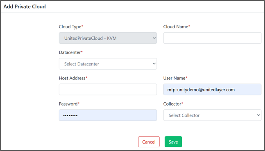The width and height of the screenshot is (265, 151).
Task: Open the Cloud Type dropdown
Action: click(x=108, y=38)
